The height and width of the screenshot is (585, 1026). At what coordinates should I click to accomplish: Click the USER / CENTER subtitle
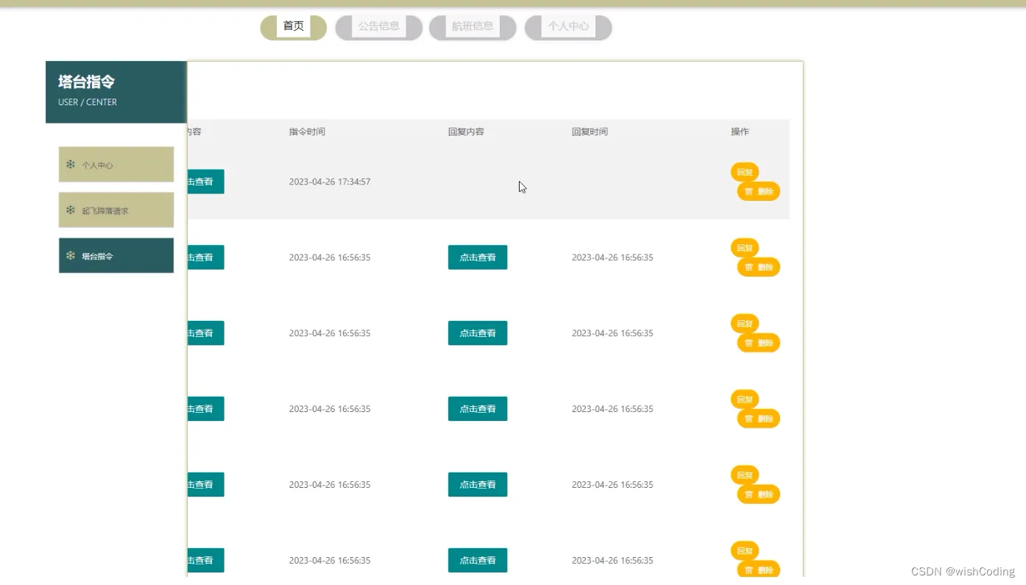tap(88, 102)
